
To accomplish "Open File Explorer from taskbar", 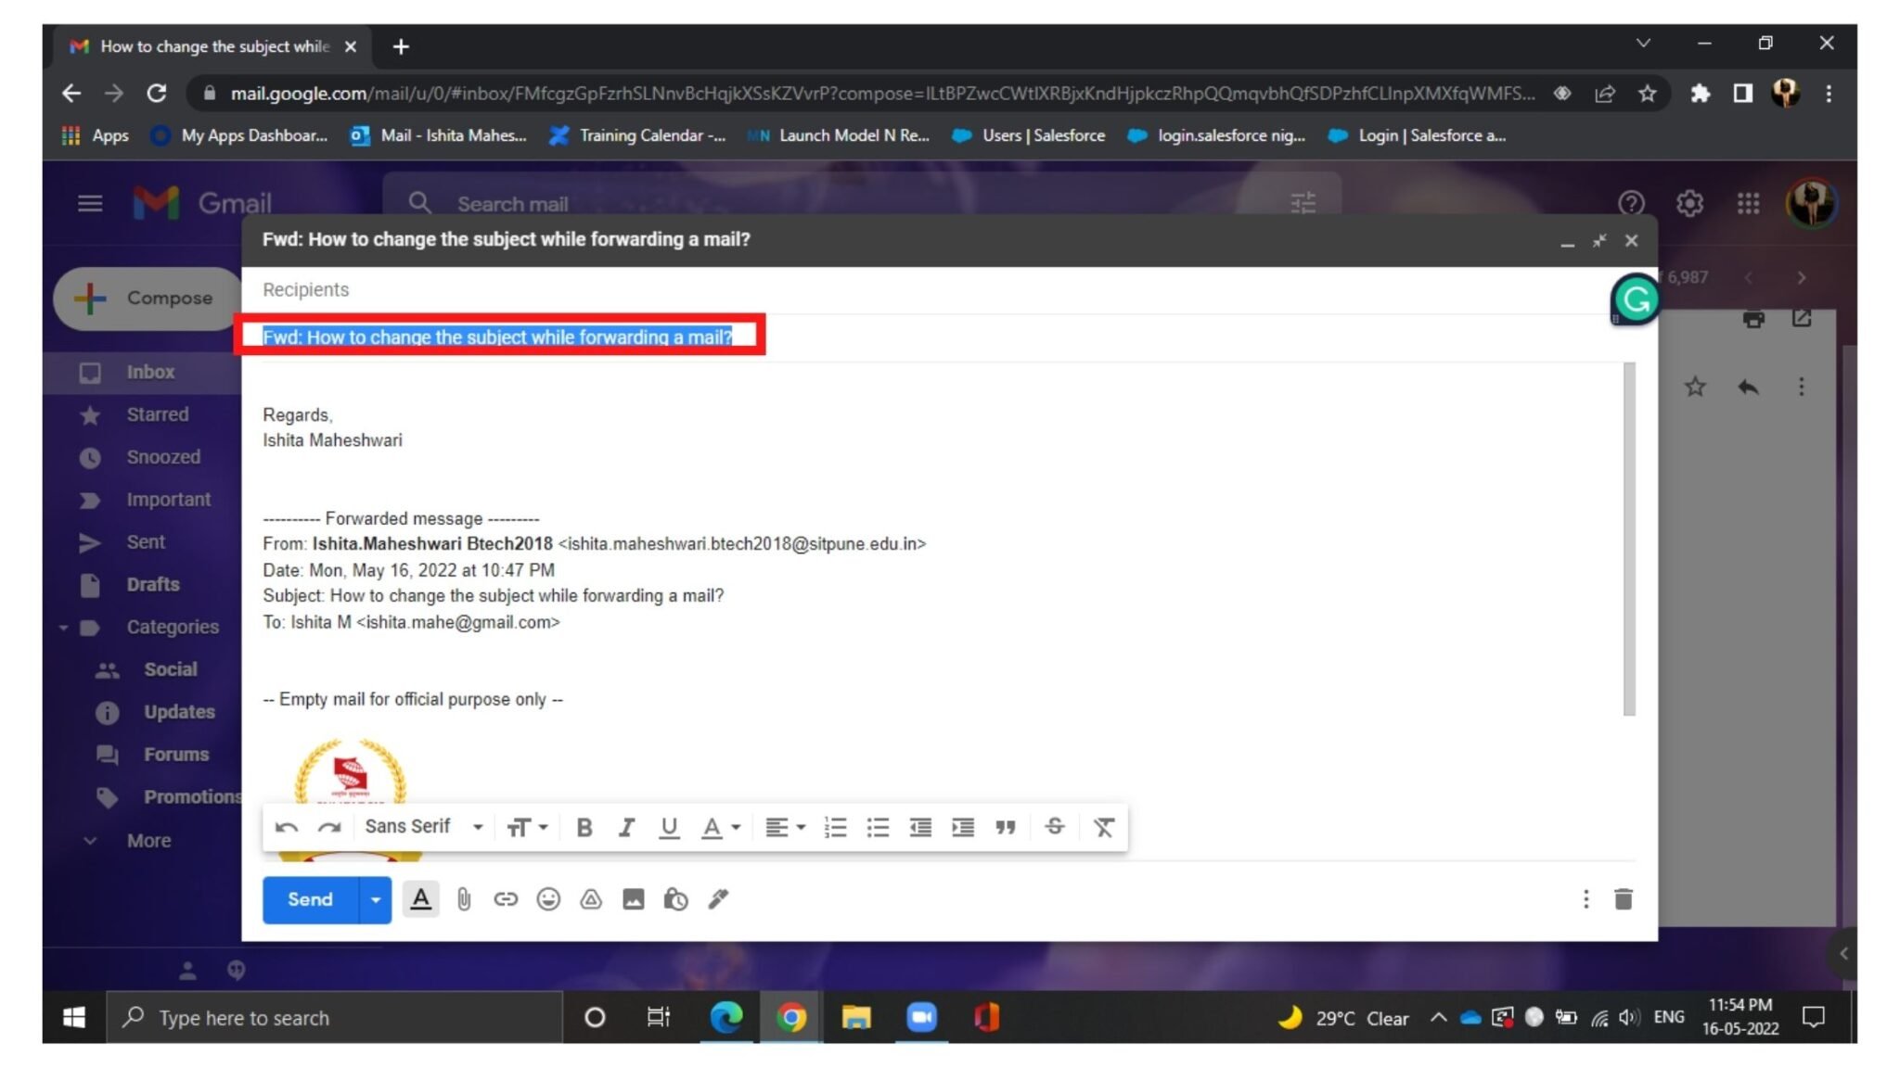I will [855, 1017].
